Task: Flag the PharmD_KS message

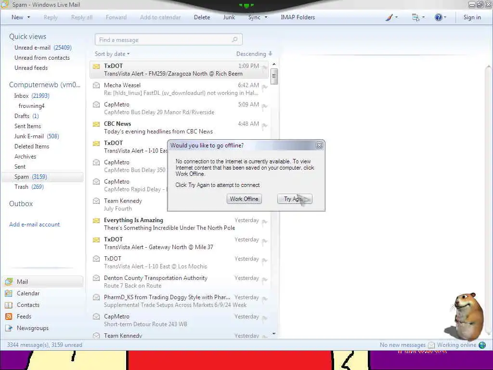Action: [x=265, y=299]
